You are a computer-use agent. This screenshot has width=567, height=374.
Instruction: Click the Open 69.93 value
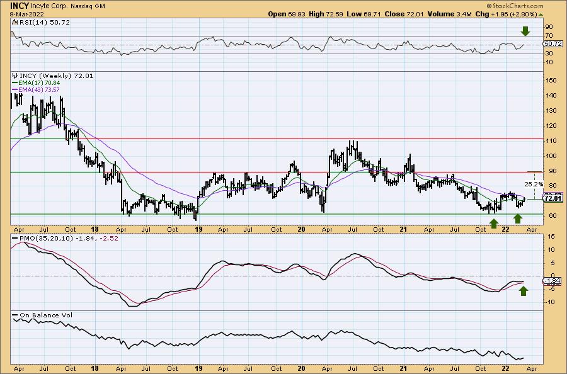[x=287, y=14]
